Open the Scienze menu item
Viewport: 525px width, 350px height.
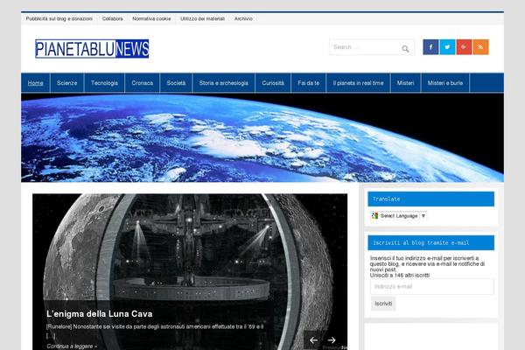pos(67,83)
